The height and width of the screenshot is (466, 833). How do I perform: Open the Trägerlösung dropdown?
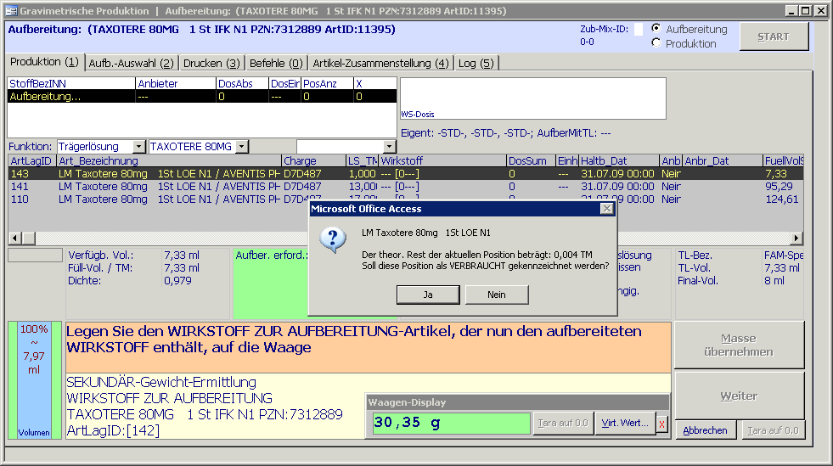[138, 147]
